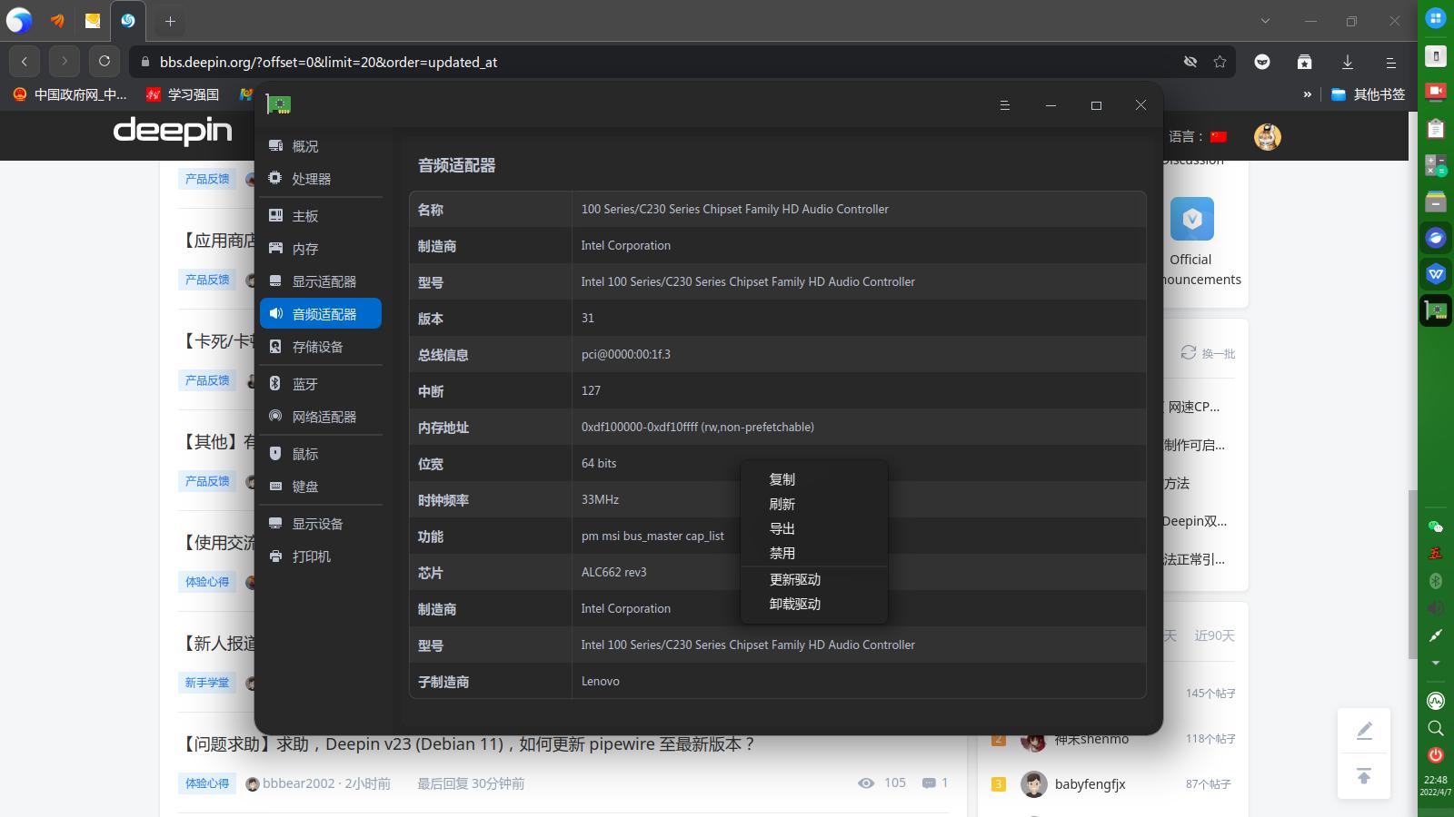Image resolution: width=1454 pixels, height=817 pixels.
Task: Open 网络适配器 network adapter section
Action: pos(321,417)
